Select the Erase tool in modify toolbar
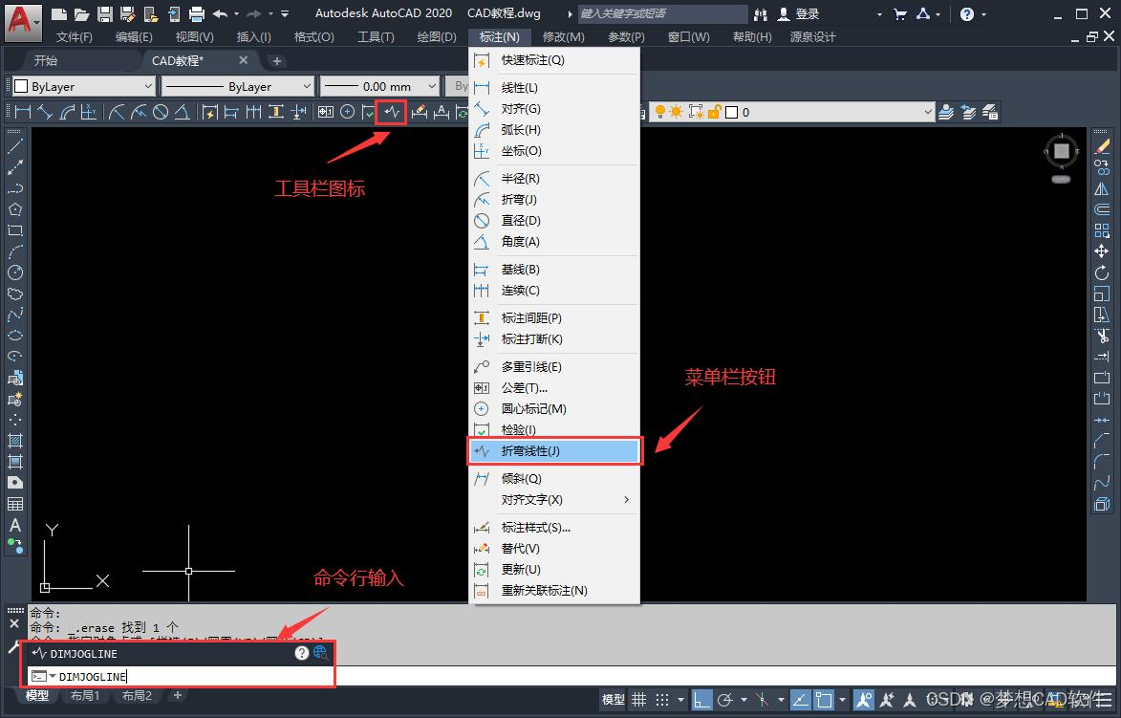Image resolution: width=1121 pixels, height=718 pixels. (1102, 146)
